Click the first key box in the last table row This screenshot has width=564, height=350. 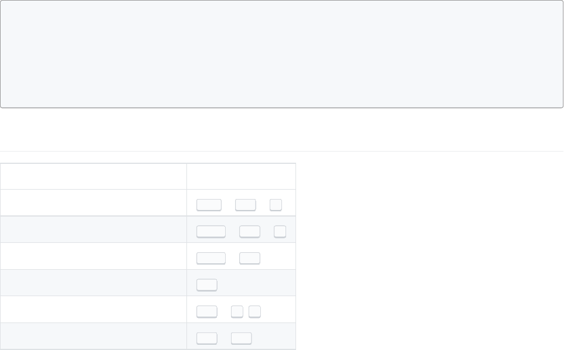(x=207, y=338)
